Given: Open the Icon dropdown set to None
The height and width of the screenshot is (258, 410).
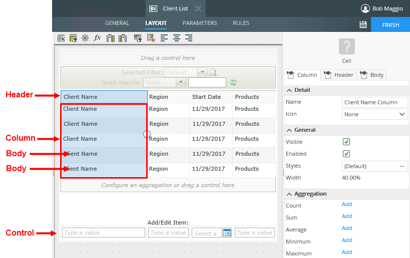Looking at the screenshot, I should pos(374,114).
